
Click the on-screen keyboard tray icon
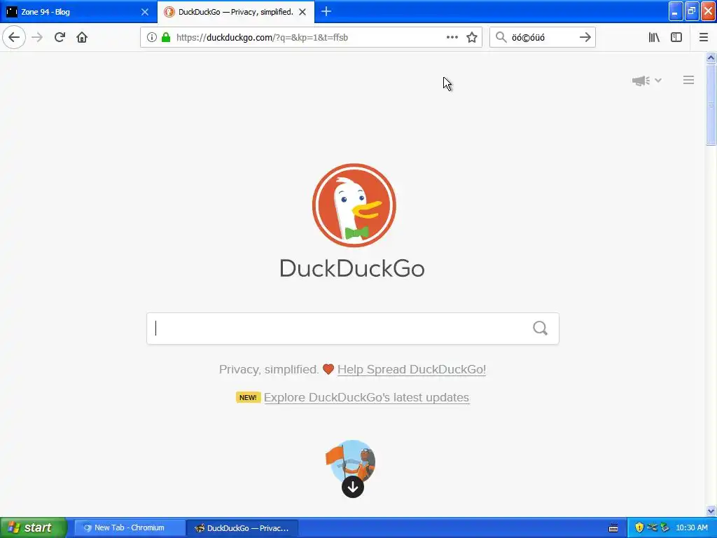pyautogui.click(x=613, y=528)
